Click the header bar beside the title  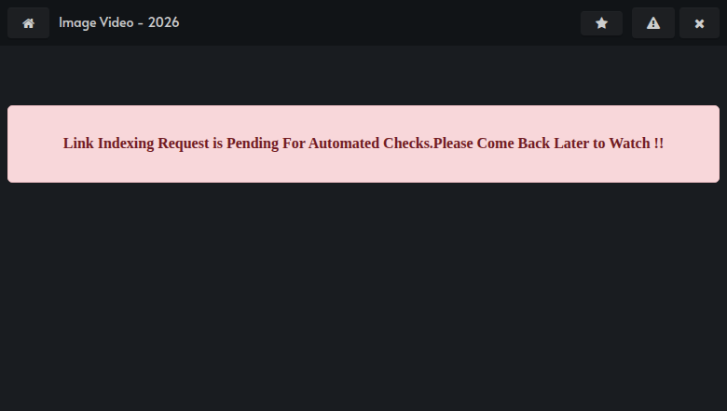tap(380, 22)
